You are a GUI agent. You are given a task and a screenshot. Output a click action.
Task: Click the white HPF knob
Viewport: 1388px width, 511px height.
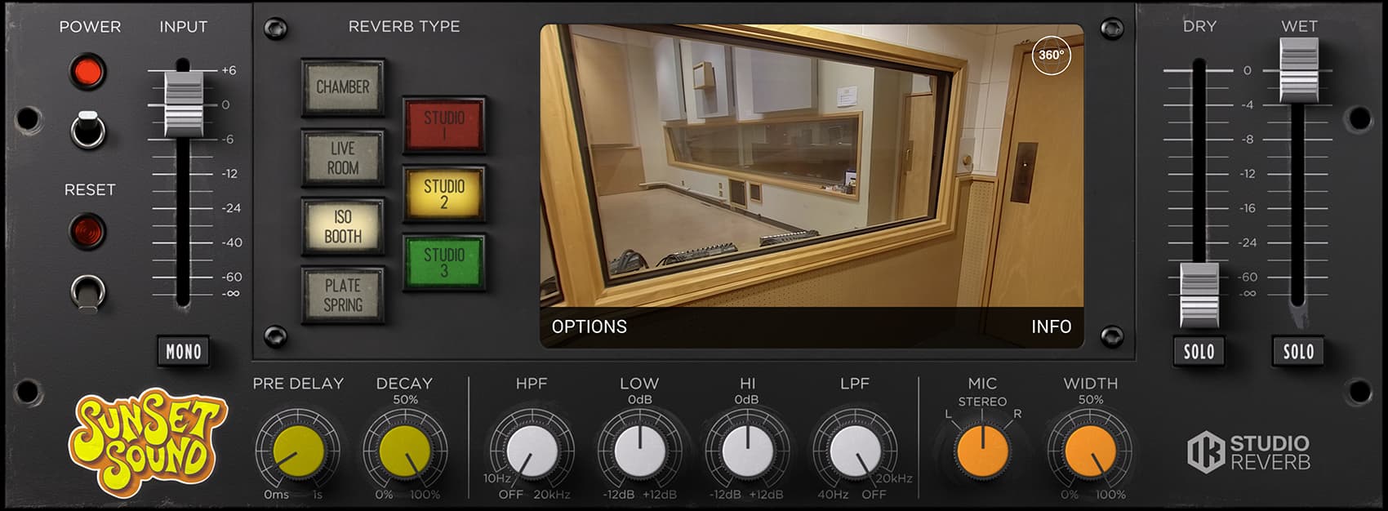[x=532, y=451]
